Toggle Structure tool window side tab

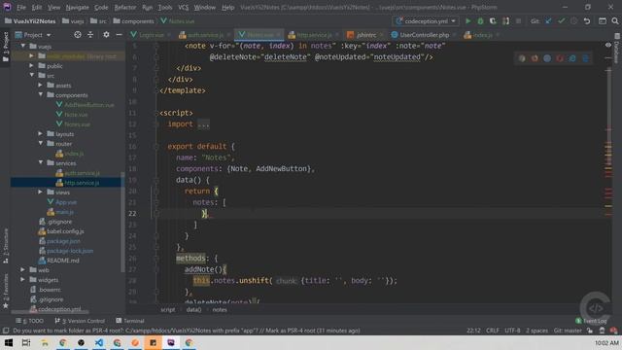(6, 246)
